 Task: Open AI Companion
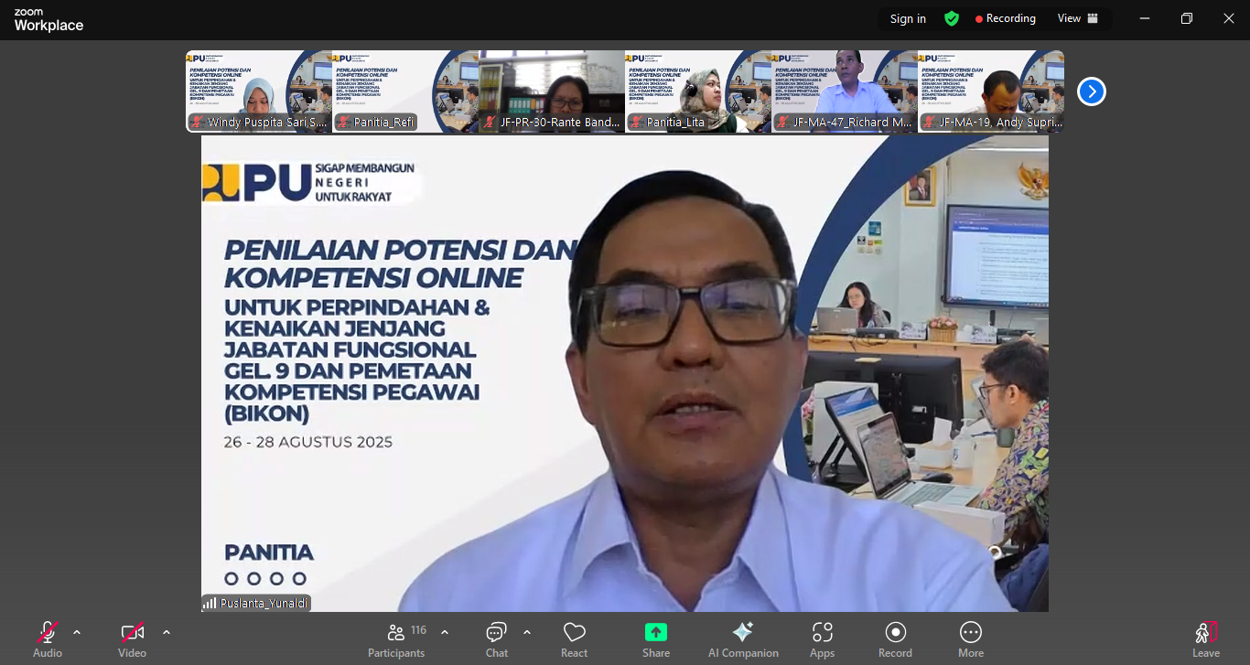pyautogui.click(x=743, y=639)
